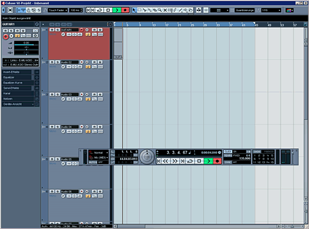Image resolution: width=309 pixels, height=229 pixels.
Task: Toggle the metronome CLICK button
Action: tap(228, 152)
